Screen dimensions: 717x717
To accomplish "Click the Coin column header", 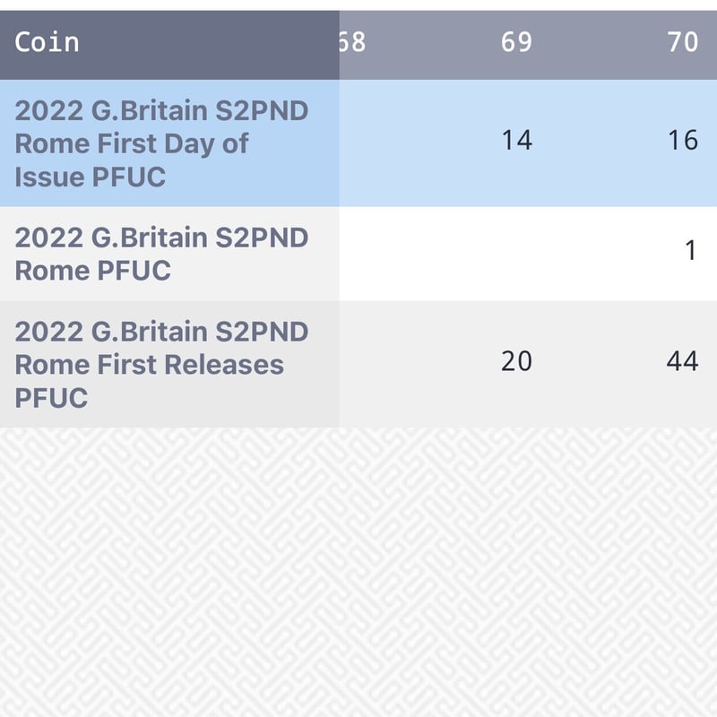I will [48, 42].
